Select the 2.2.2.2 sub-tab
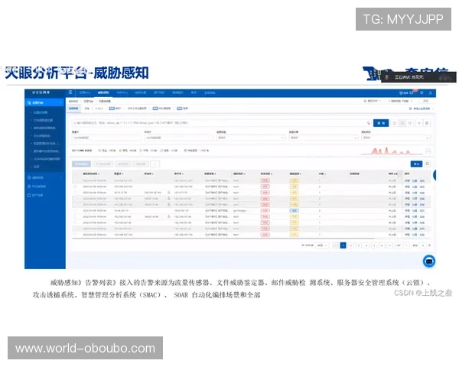459x367 pixels. (99, 109)
